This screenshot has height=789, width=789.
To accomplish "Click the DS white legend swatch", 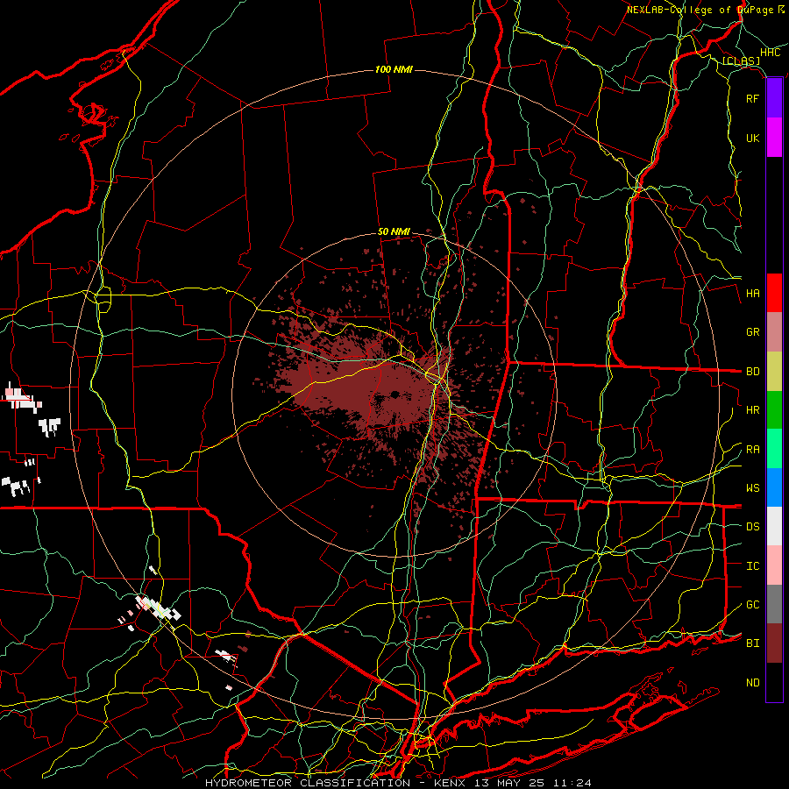I will click(774, 526).
